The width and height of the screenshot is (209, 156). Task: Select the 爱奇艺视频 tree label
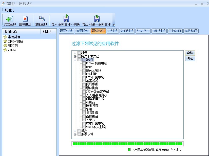pos(93,70)
